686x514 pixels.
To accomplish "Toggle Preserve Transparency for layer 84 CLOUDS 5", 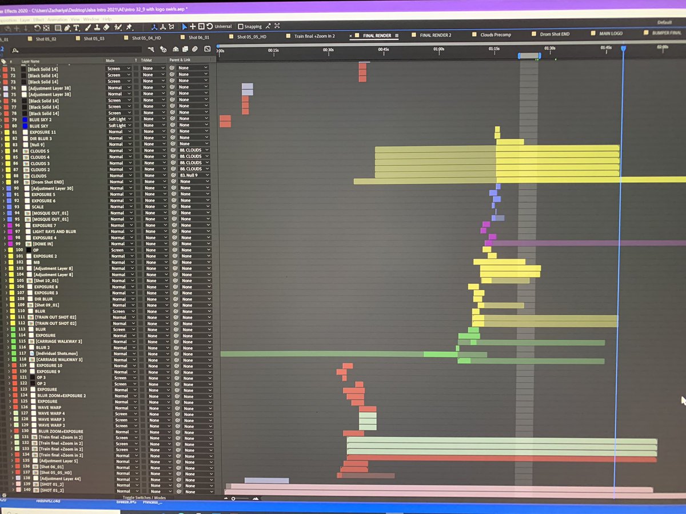I will pyautogui.click(x=138, y=150).
